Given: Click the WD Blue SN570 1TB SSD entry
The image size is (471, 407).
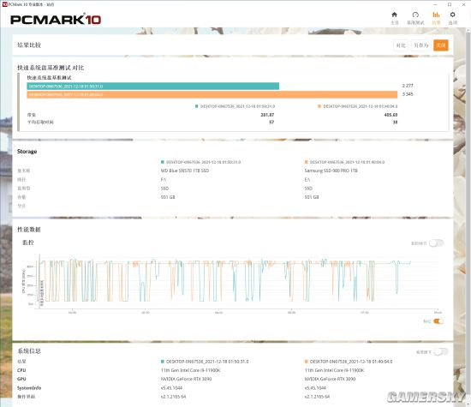Looking at the screenshot, I should [185, 171].
